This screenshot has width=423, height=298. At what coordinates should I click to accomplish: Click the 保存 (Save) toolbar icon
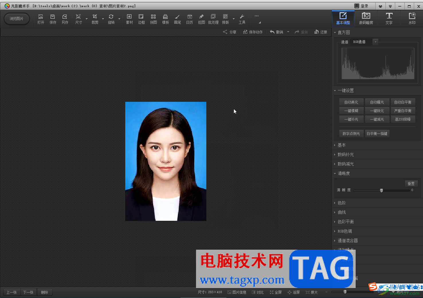[x=53, y=19]
